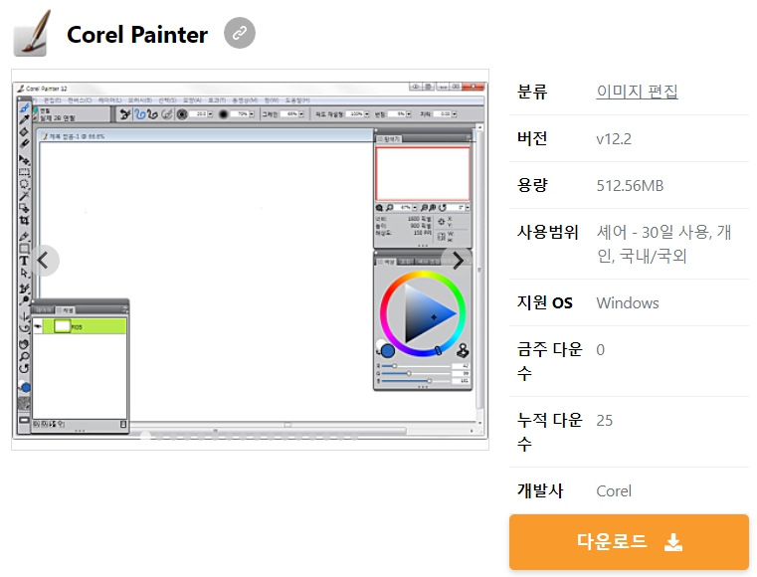
Task: Click the R slider in the color panel
Action: click(x=415, y=366)
